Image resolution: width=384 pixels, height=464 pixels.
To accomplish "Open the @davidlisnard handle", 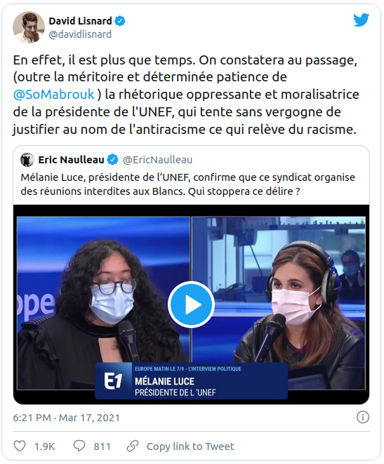I will coord(80,34).
